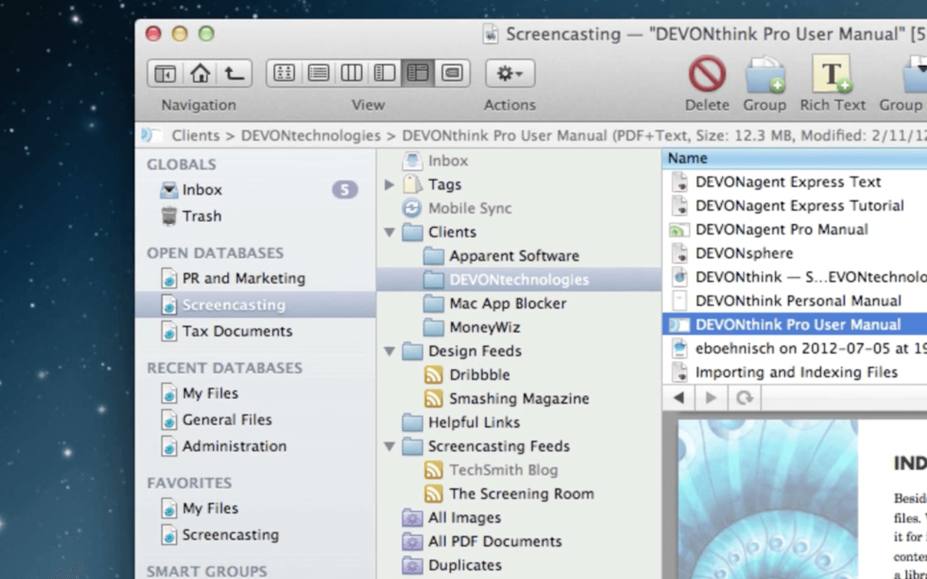Image resolution: width=927 pixels, height=579 pixels.
Task: Select the Screencasting Feeds folder
Action: 486,447
